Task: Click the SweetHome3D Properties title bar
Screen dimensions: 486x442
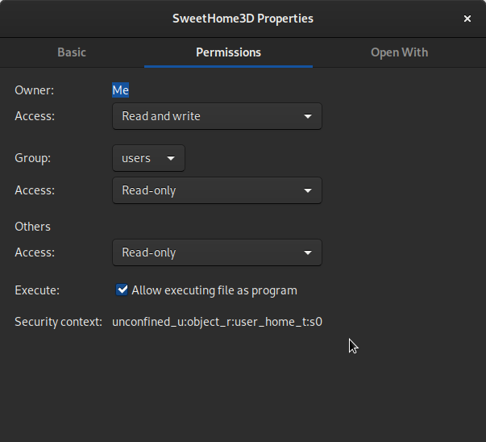Action: [x=243, y=19]
